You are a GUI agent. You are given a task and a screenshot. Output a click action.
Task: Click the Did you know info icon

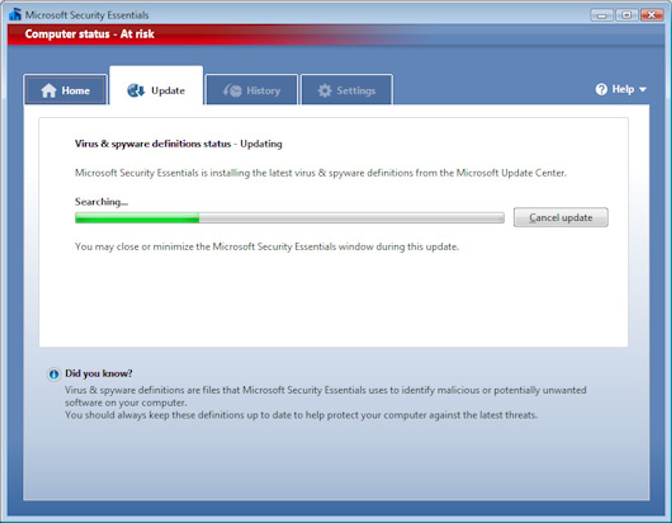54,374
